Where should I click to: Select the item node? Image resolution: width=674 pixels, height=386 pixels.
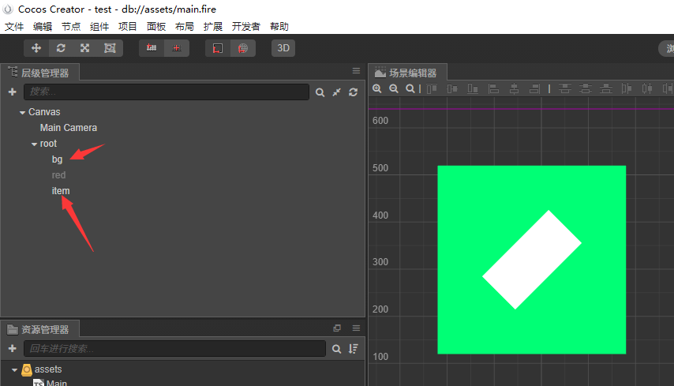(61, 190)
